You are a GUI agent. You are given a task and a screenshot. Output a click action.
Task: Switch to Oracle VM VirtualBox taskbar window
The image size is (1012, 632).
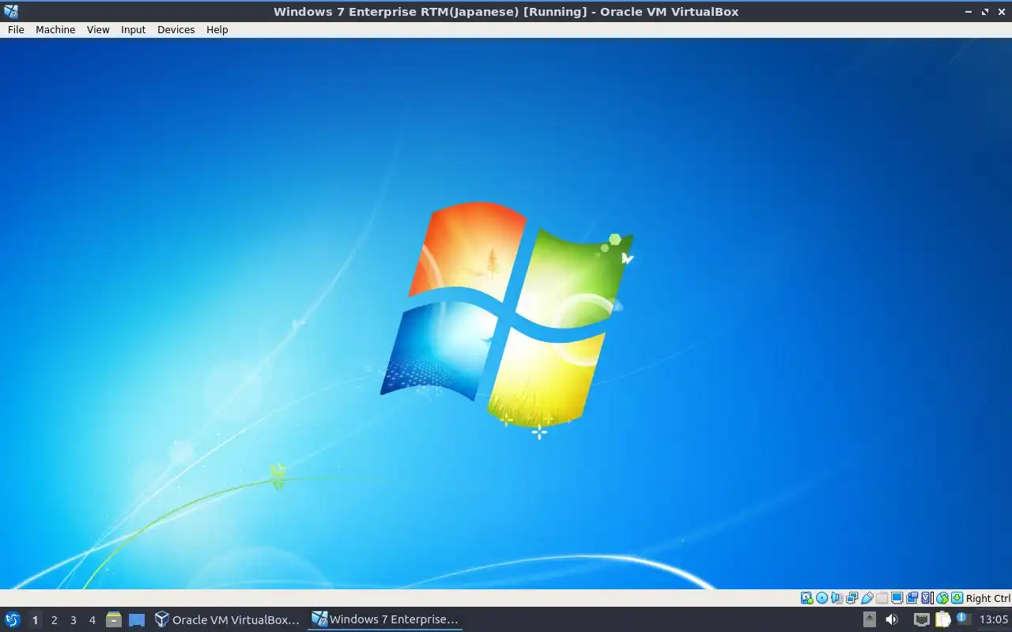(227, 619)
